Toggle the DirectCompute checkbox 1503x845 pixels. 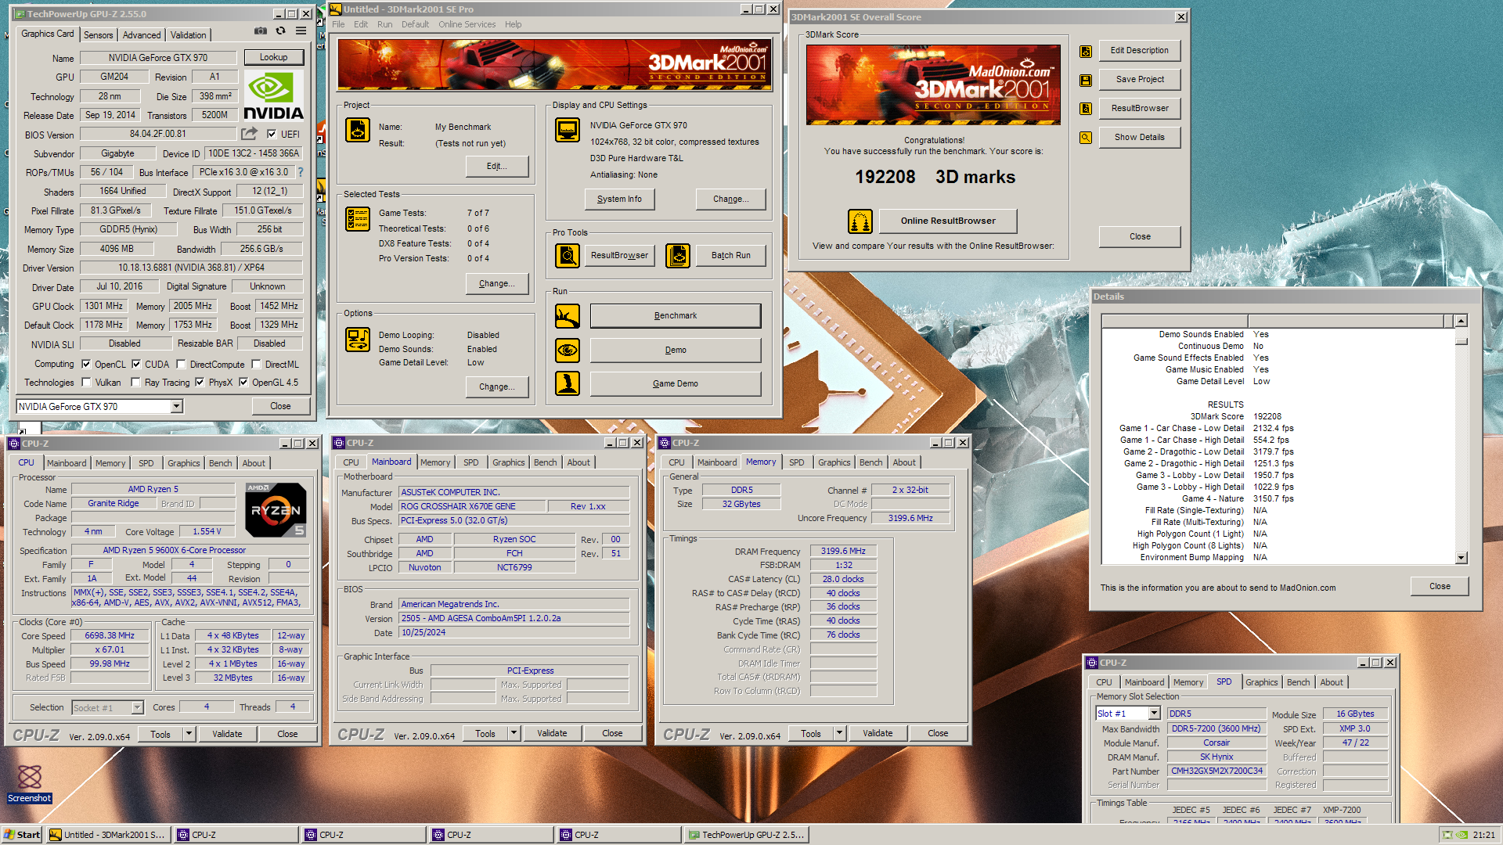pyautogui.click(x=181, y=364)
